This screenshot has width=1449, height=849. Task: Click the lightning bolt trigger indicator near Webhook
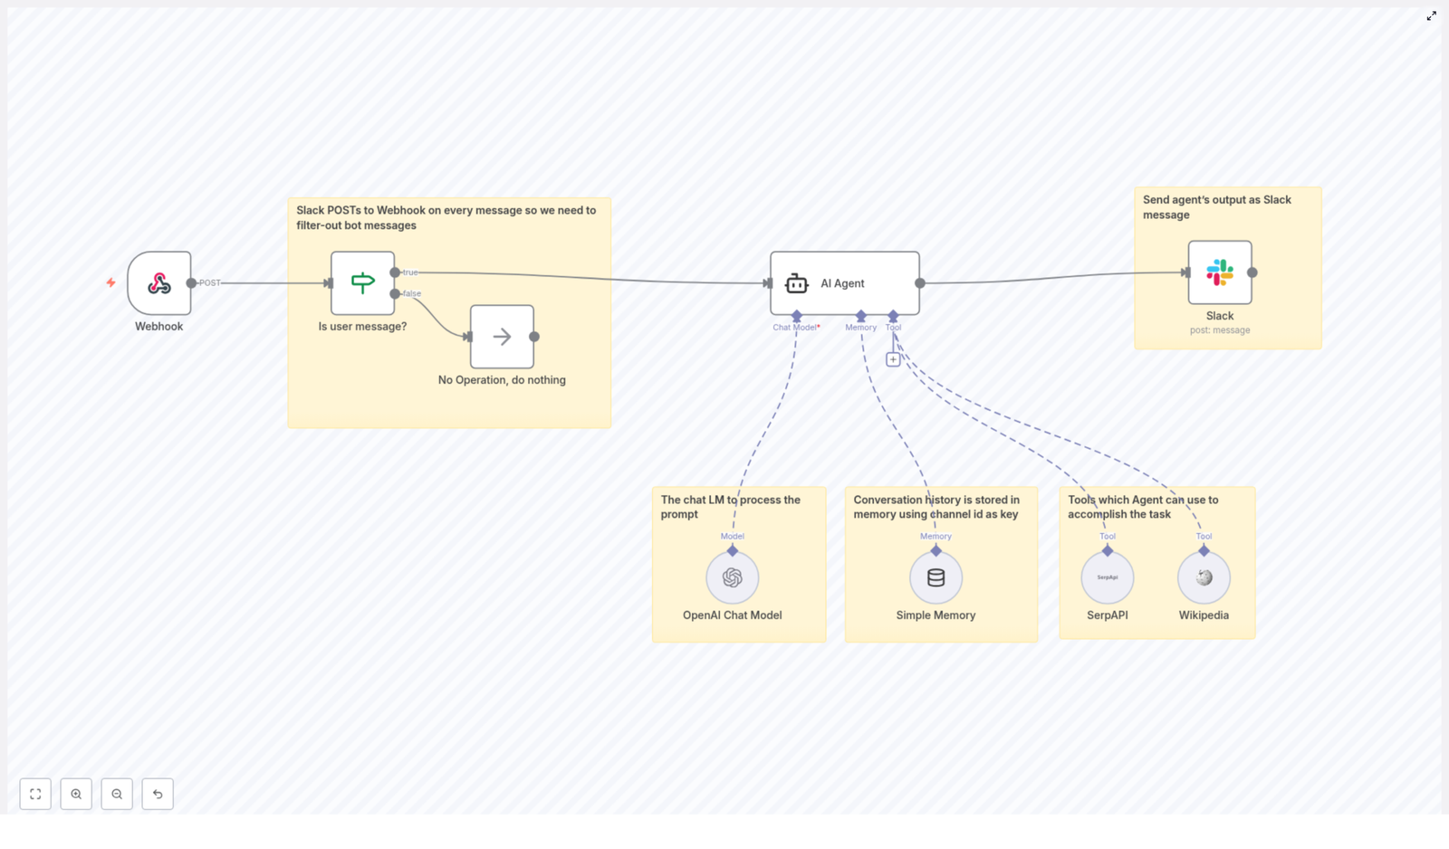click(110, 282)
